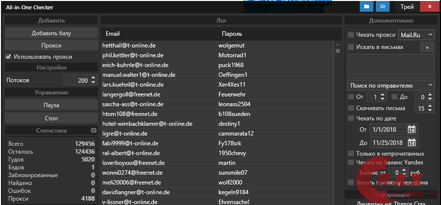Click the Осталось value 124436
This screenshot has height=205, width=441.
[85, 152]
